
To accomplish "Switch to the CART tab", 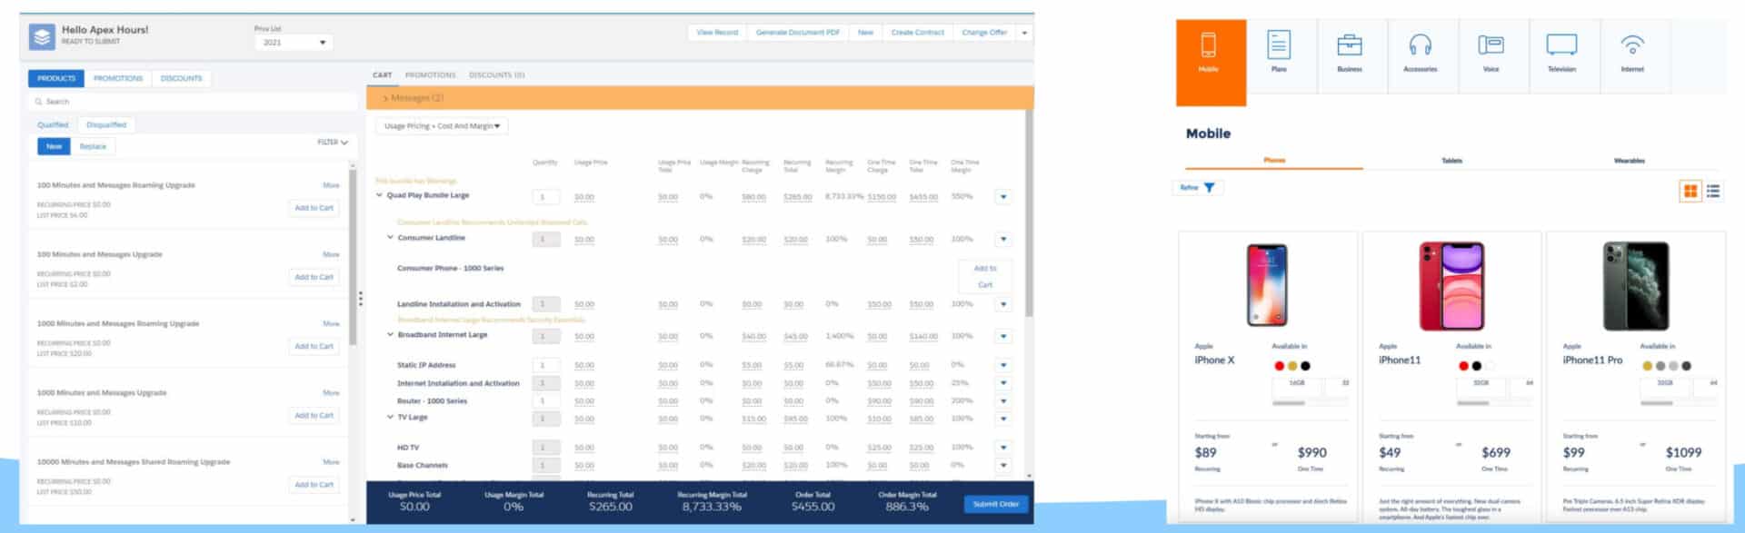I will point(383,75).
